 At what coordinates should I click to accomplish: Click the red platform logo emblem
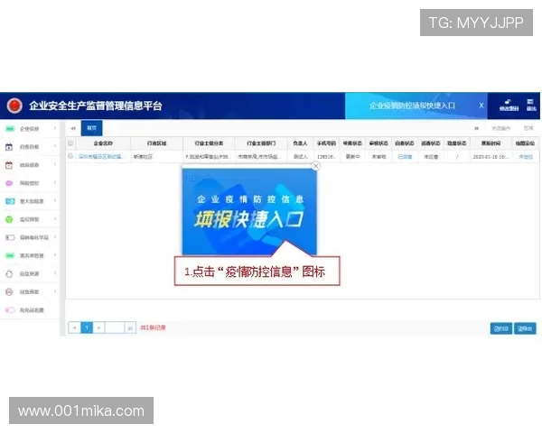point(14,106)
